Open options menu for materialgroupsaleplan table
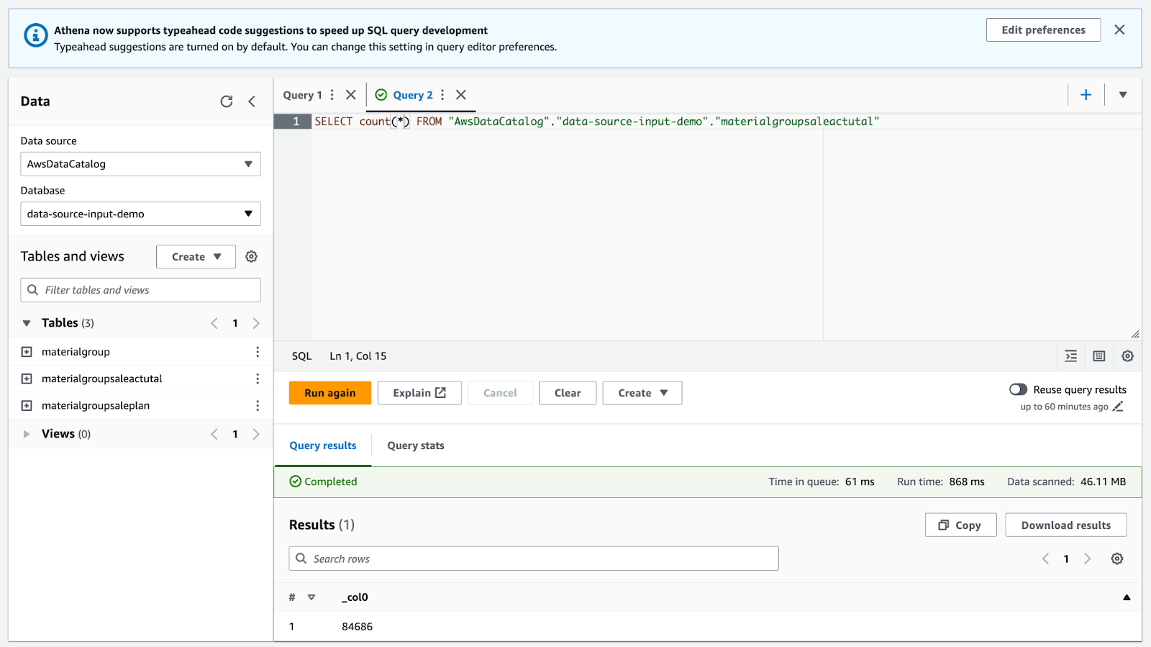Viewport: 1151px width, 647px height. click(258, 406)
